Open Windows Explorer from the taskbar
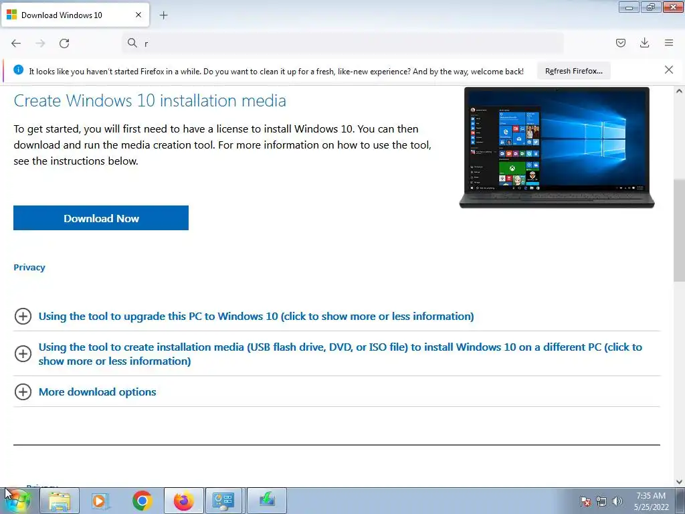This screenshot has height=514, width=685. (60, 501)
